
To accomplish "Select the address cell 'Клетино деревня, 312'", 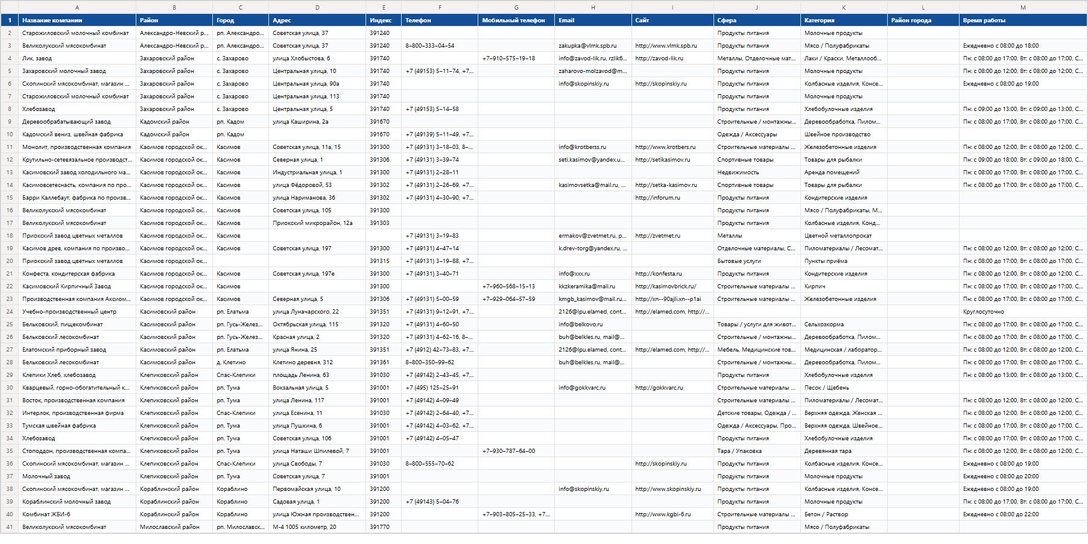I will (317, 362).
